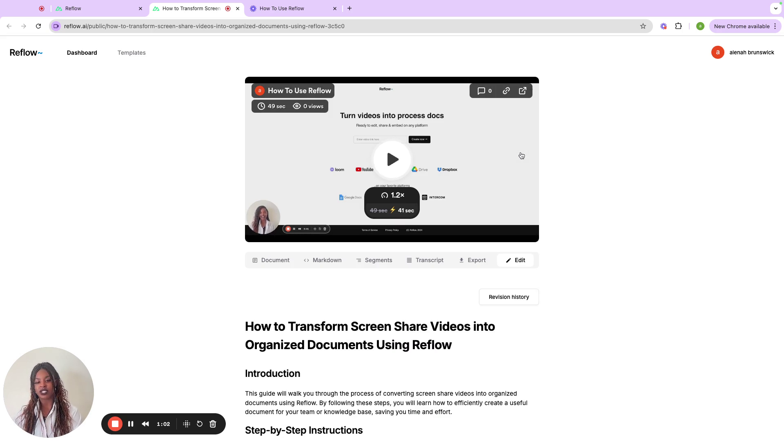Expand the Chrome tab search chevron
Screen dimensions: 784x441
click(775, 8)
